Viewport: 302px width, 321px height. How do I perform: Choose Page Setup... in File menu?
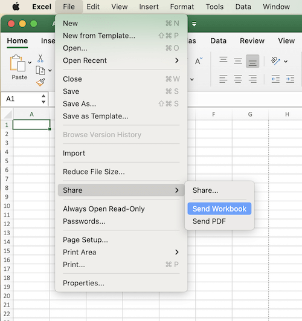(121, 240)
